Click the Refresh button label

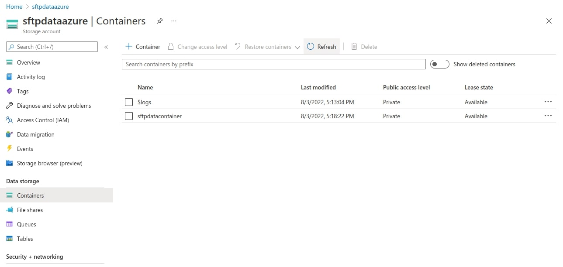(327, 47)
